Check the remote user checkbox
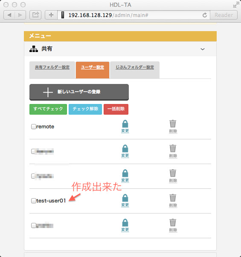The width and height of the screenshot is (241, 257). [x=33, y=127]
